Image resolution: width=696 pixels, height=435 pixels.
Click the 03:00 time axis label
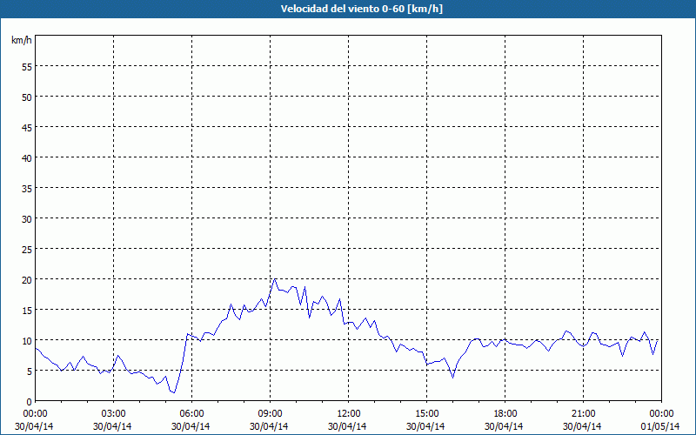[113, 413]
